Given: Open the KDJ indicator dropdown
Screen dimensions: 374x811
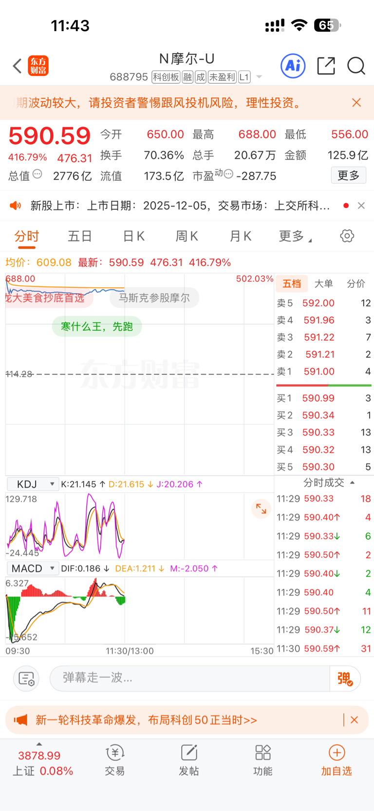Looking at the screenshot, I should coord(32,484).
